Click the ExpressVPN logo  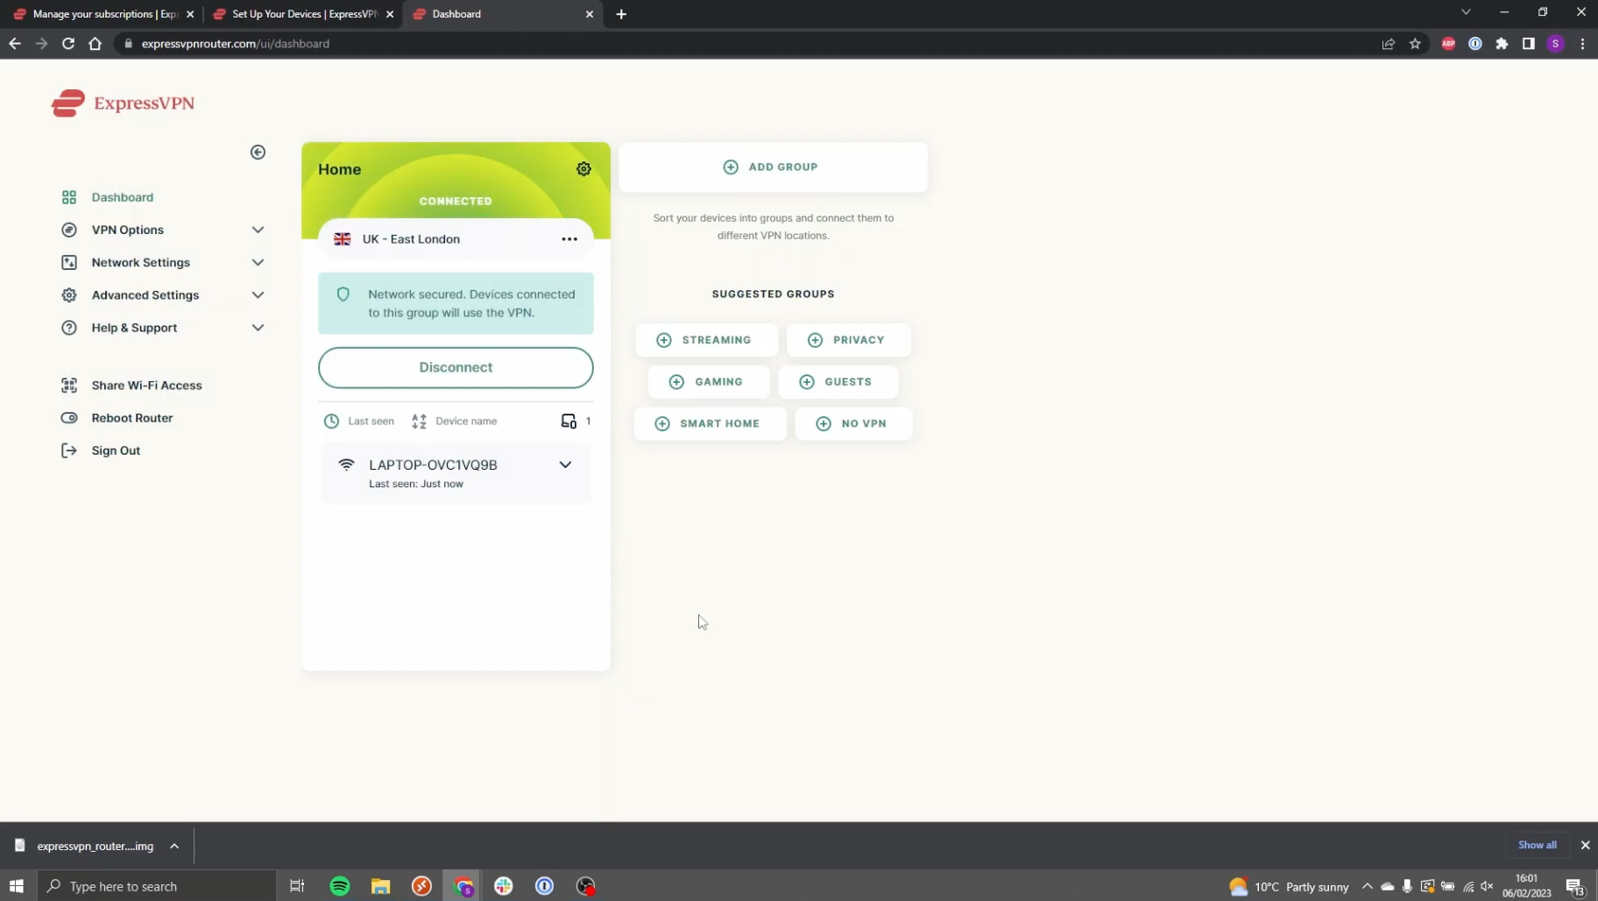click(x=123, y=103)
